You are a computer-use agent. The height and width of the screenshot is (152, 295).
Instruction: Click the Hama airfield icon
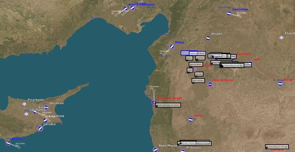point(190,120)
